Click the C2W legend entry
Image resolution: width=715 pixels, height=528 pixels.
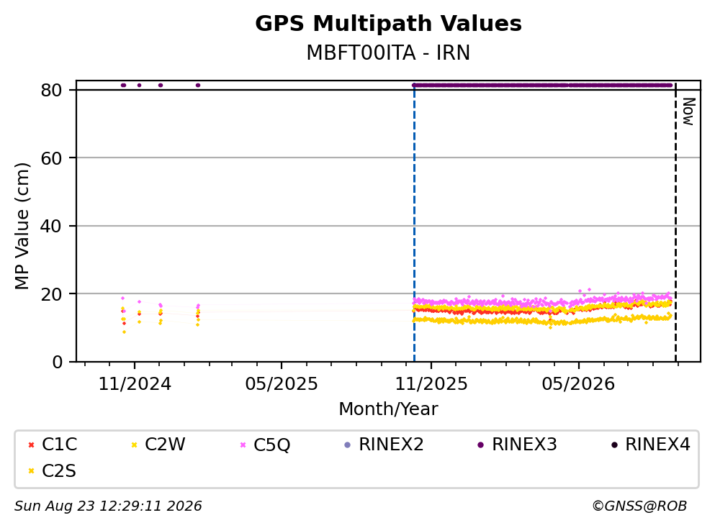[x=158, y=444]
